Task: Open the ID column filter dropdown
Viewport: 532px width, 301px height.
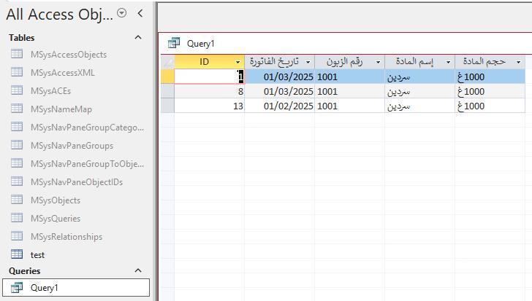Action: [237, 62]
